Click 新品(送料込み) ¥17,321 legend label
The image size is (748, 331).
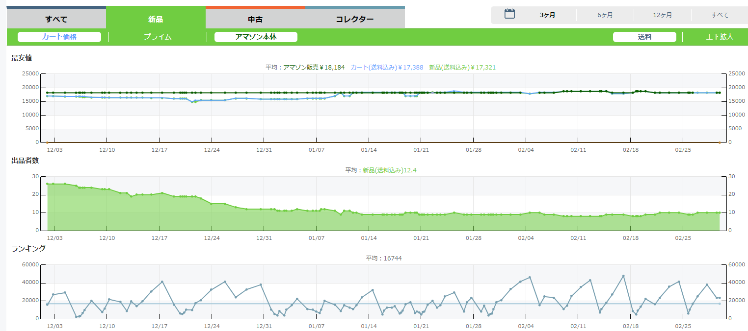pyautogui.click(x=462, y=67)
